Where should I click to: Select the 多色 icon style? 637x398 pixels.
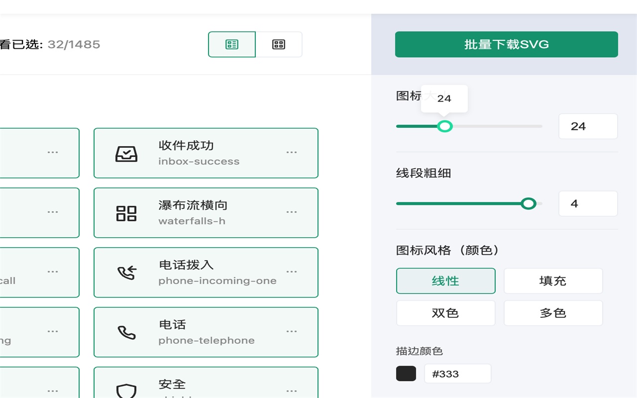[x=553, y=313]
